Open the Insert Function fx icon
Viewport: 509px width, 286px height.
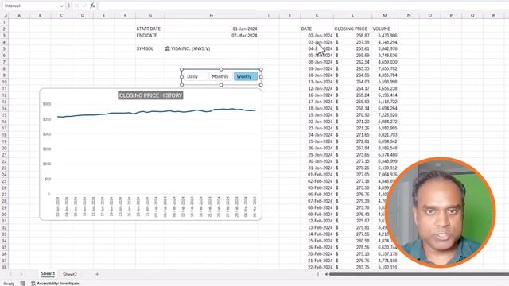[x=92, y=6]
